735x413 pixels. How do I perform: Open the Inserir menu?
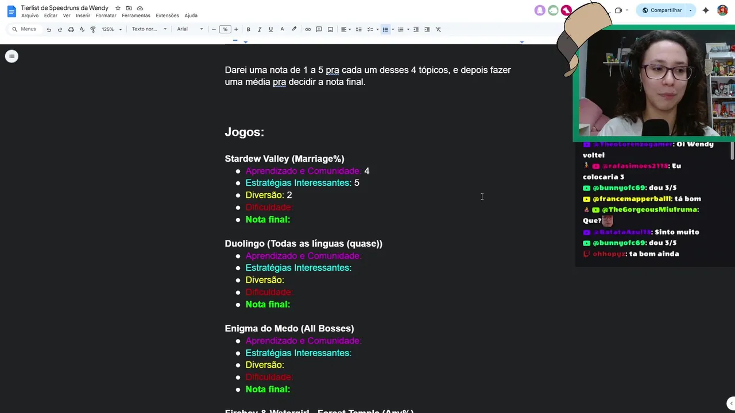pyautogui.click(x=83, y=15)
